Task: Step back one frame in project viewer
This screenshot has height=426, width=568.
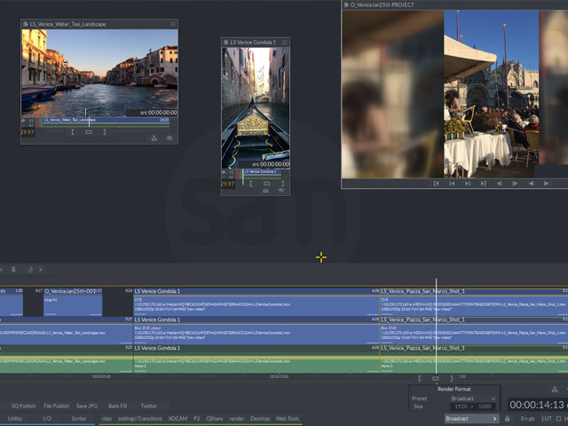Action: [499, 184]
